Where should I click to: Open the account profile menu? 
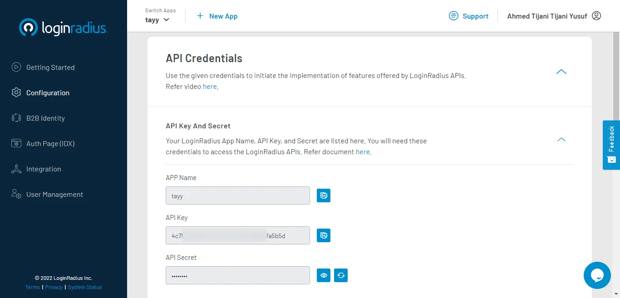pyautogui.click(x=596, y=15)
